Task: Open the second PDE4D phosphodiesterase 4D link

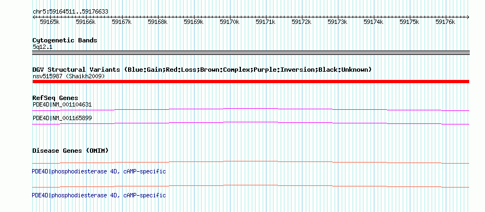Action: click(x=99, y=196)
